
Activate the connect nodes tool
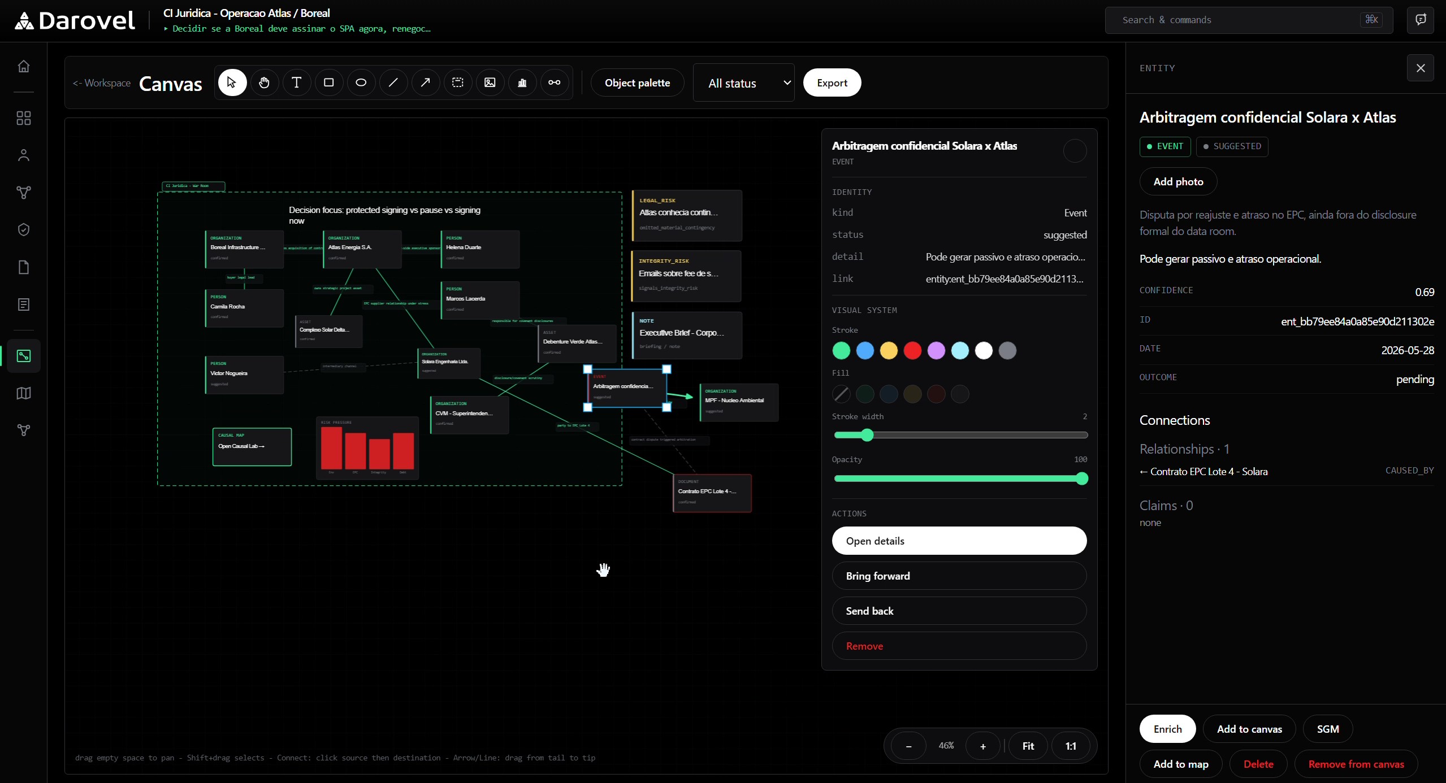coord(555,83)
